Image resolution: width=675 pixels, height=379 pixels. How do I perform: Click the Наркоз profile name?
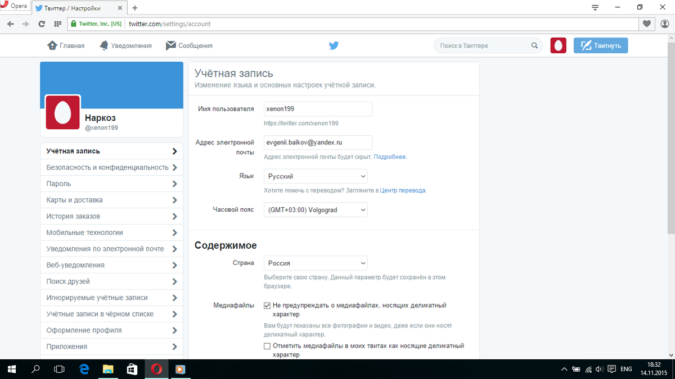click(x=100, y=118)
